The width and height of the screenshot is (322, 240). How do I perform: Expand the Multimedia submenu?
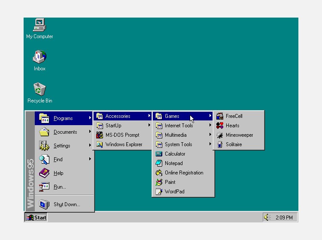pyautogui.click(x=183, y=135)
